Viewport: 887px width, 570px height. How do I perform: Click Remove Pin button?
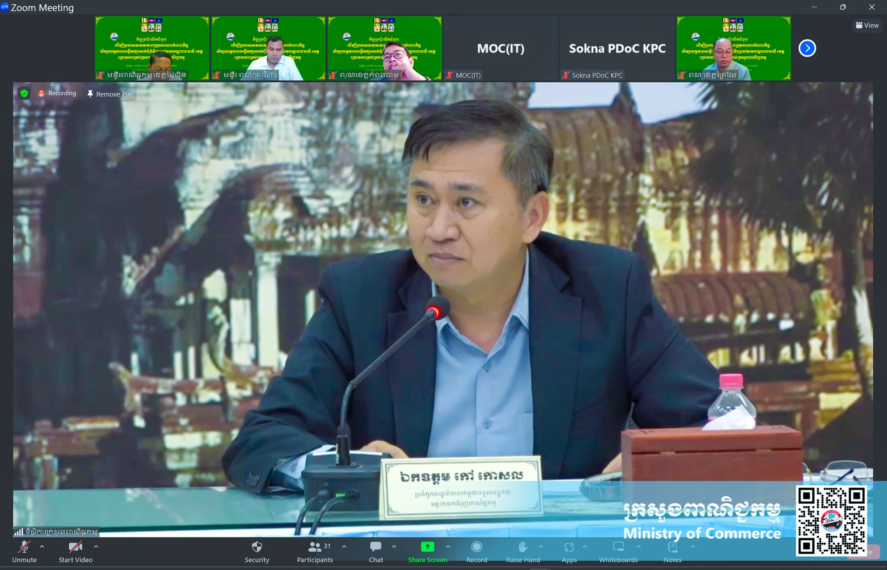point(110,94)
